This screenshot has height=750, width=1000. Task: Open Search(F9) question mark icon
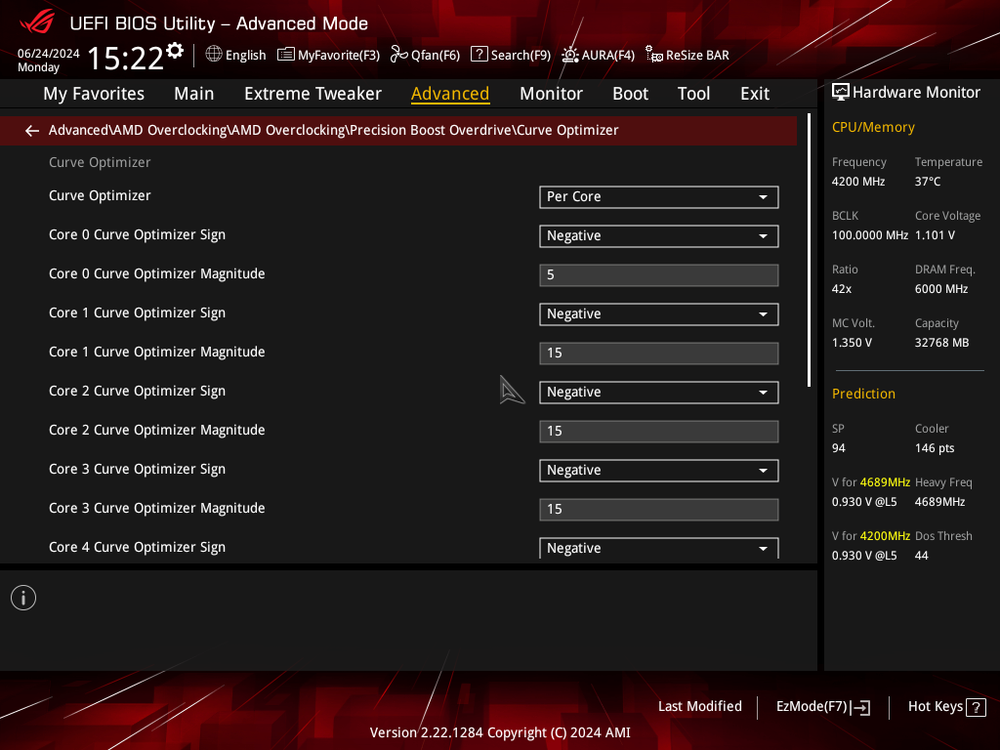coord(479,55)
